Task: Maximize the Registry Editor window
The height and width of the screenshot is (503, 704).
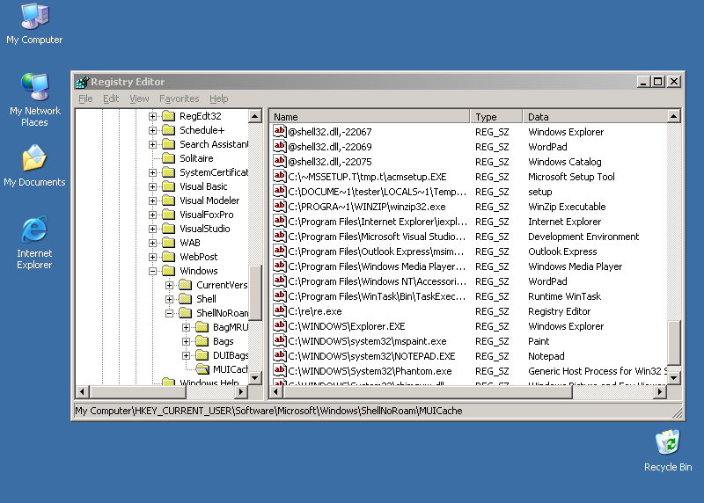Action: [x=657, y=82]
